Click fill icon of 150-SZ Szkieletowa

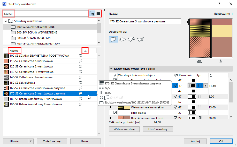(x=6, y=83)
